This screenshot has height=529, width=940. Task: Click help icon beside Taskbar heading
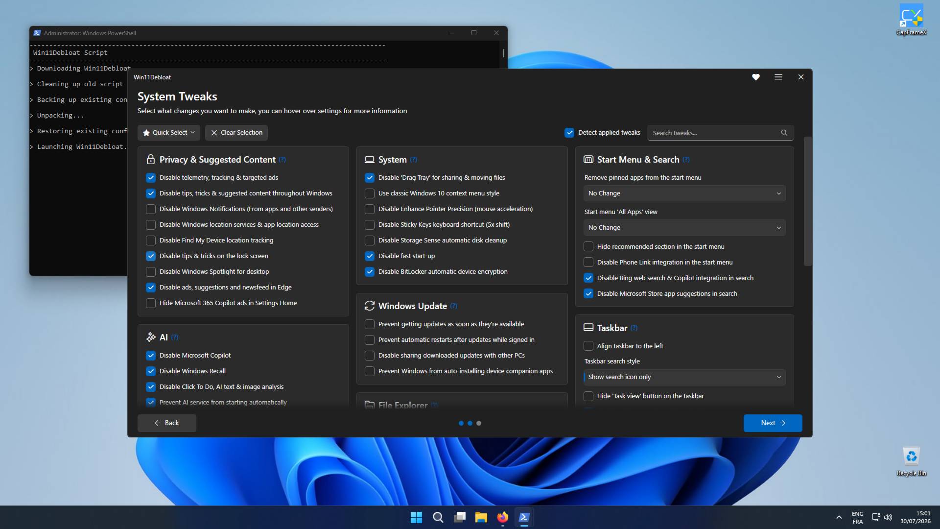tap(634, 328)
